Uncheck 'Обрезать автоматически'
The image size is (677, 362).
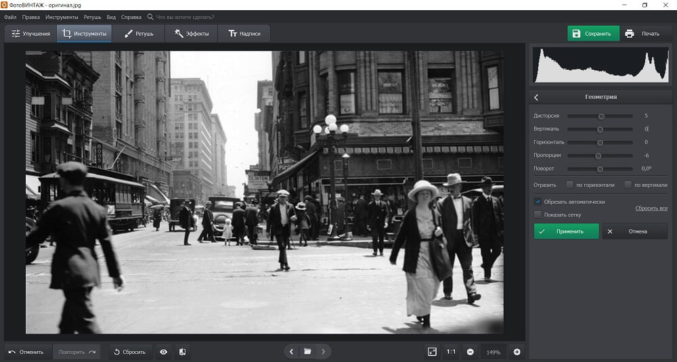(x=538, y=202)
